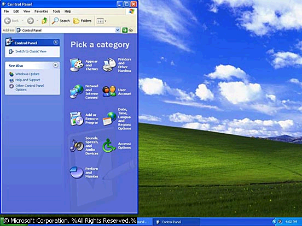Click the Forward arrow toolbar button
Screen dimensions: 302x226
[31, 21]
